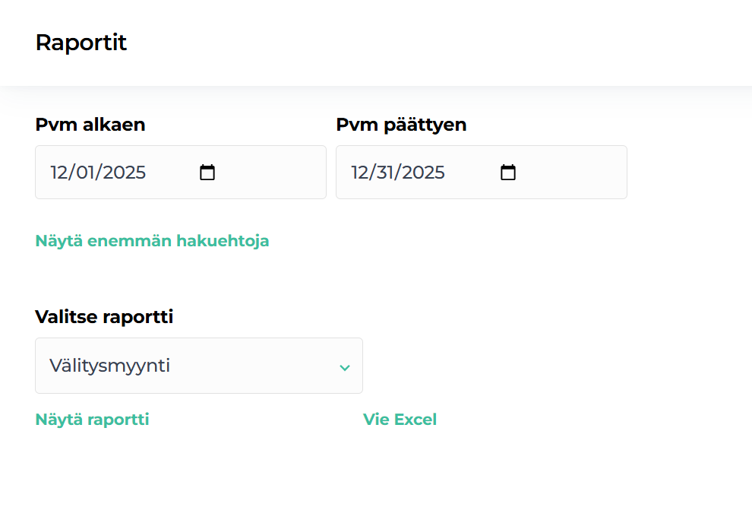
Task: Expand Näytä enemmän hakuehtoja search options
Action: click(152, 241)
